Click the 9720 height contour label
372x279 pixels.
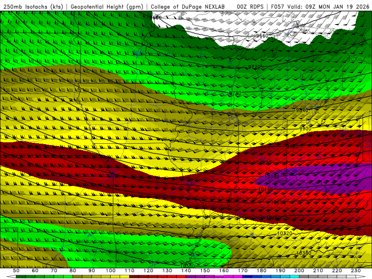[254, 67]
